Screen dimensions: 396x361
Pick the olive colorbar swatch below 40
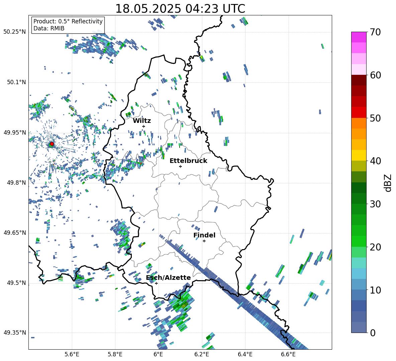(359, 166)
